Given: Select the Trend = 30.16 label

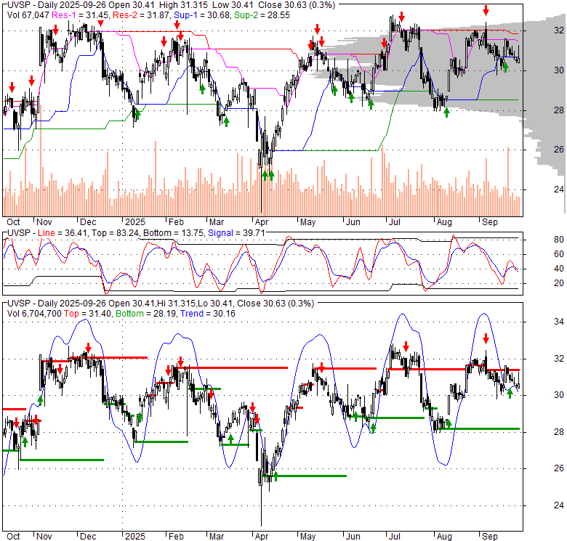Looking at the screenshot, I should tap(208, 314).
